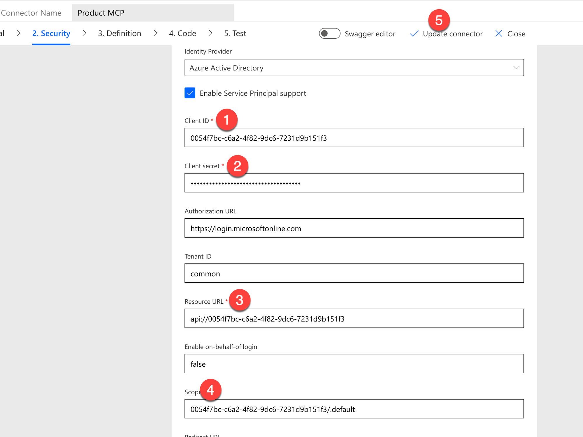Click the Close button label

516,34
